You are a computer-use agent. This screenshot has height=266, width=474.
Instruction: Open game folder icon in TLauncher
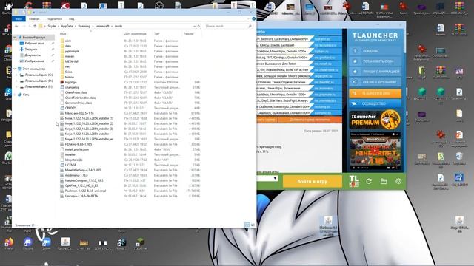[x=384, y=181]
